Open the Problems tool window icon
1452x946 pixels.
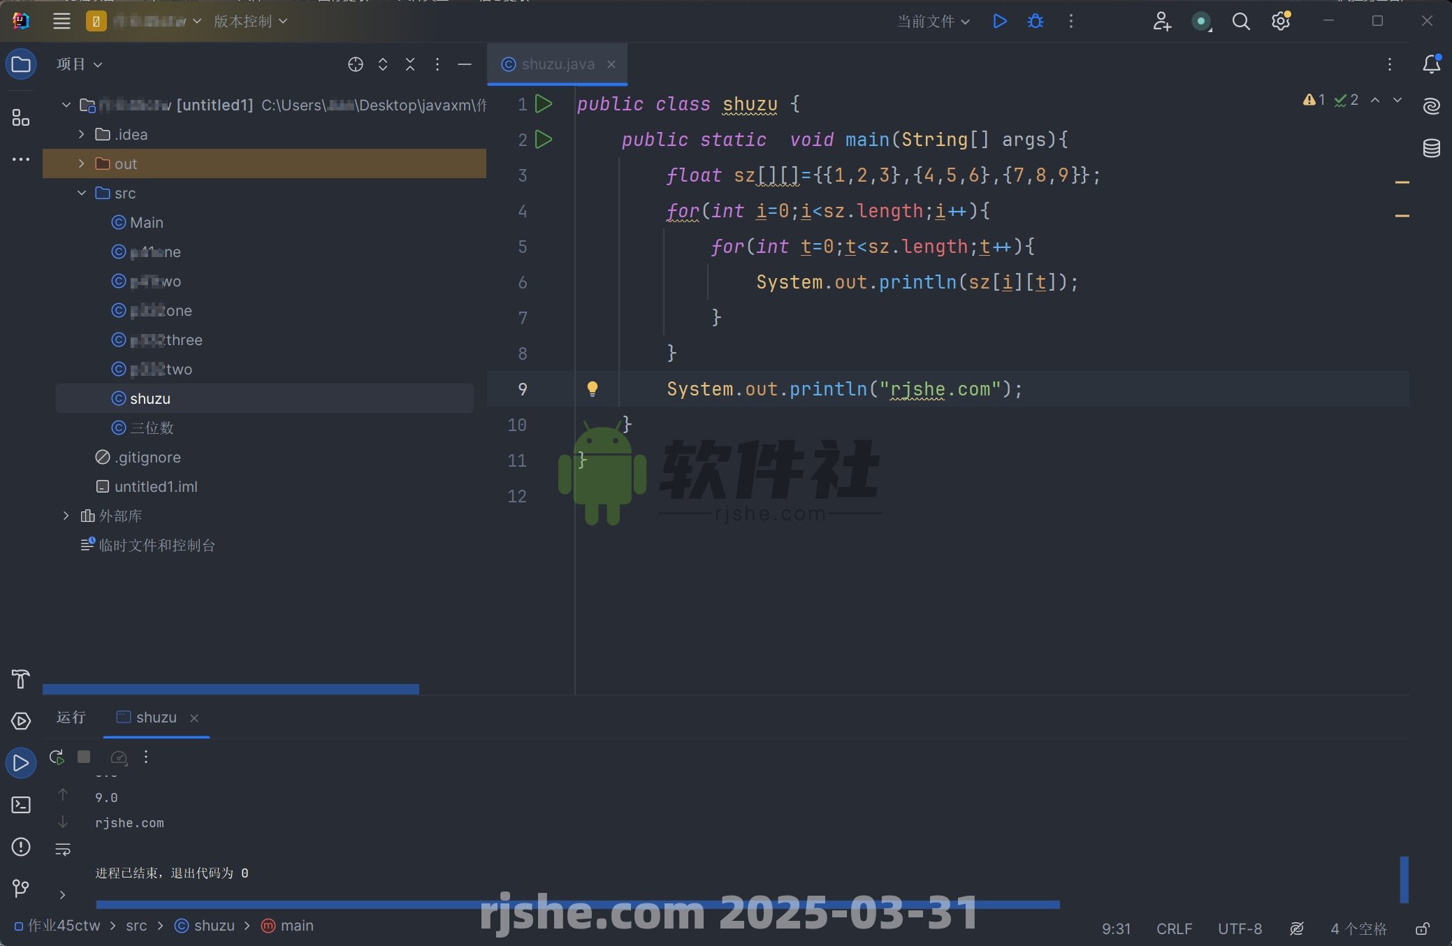point(21,847)
